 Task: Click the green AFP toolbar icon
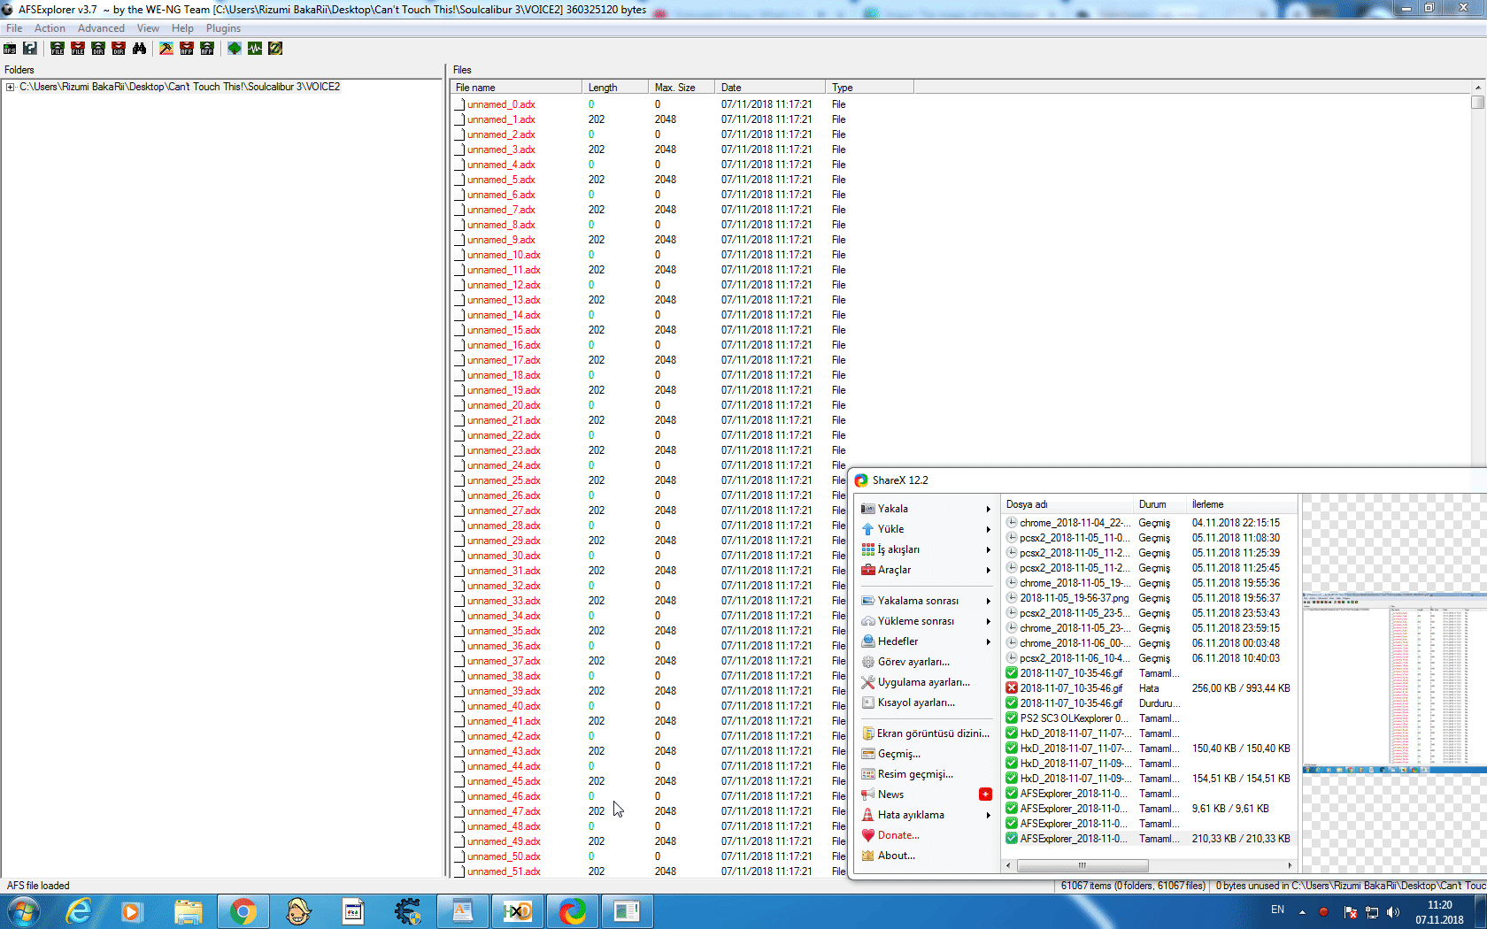point(207,49)
